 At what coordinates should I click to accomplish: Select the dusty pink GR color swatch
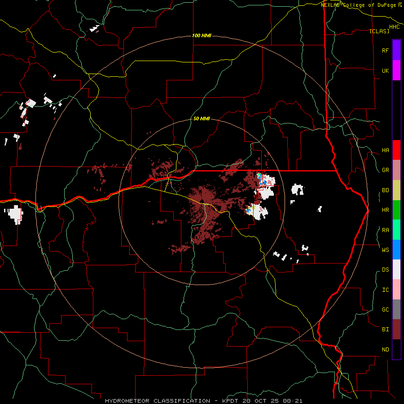point(396,170)
